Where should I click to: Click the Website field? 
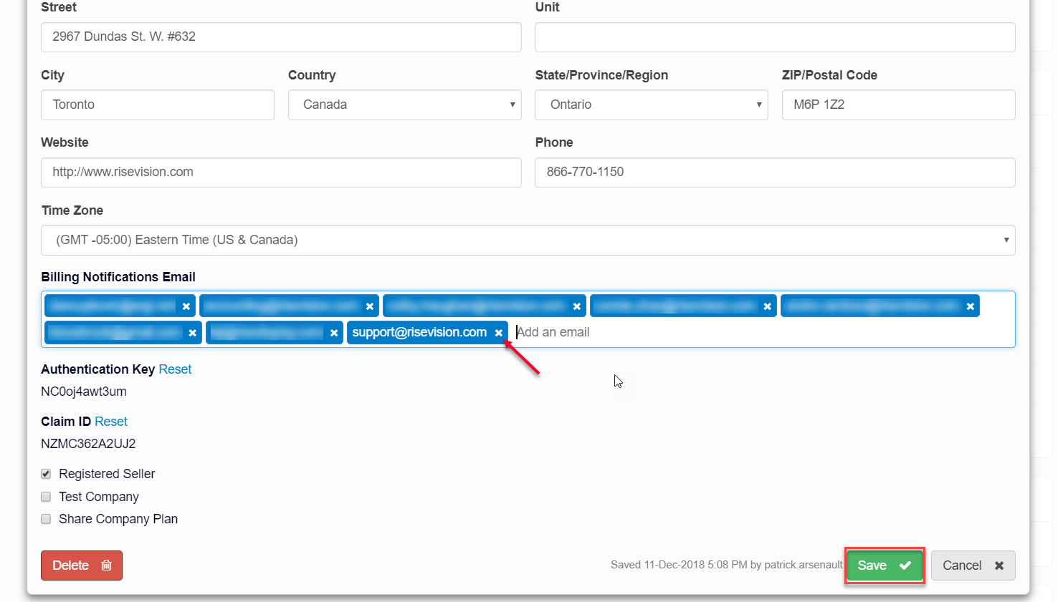(280, 172)
